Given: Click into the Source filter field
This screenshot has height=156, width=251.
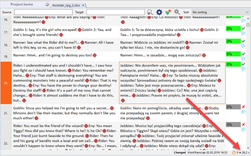Looking at the screenshot, I should [x=43, y=12].
